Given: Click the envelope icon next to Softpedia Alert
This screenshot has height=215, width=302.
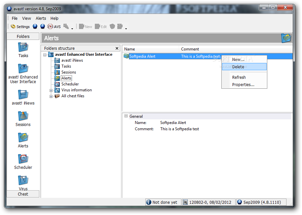Looking at the screenshot, I should (126, 56).
